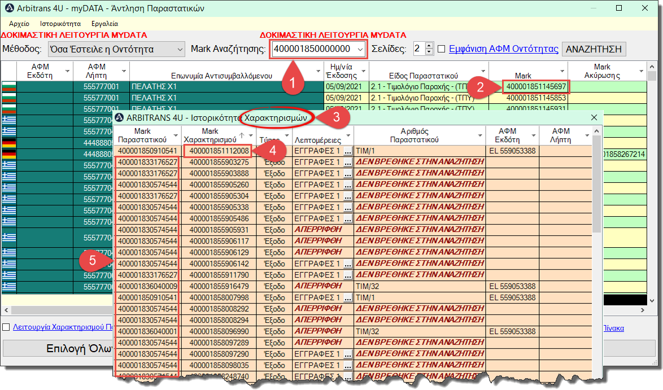Maximize the Arbitrans 4U main window
The height and width of the screenshot is (390, 663).
tap(619, 8)
